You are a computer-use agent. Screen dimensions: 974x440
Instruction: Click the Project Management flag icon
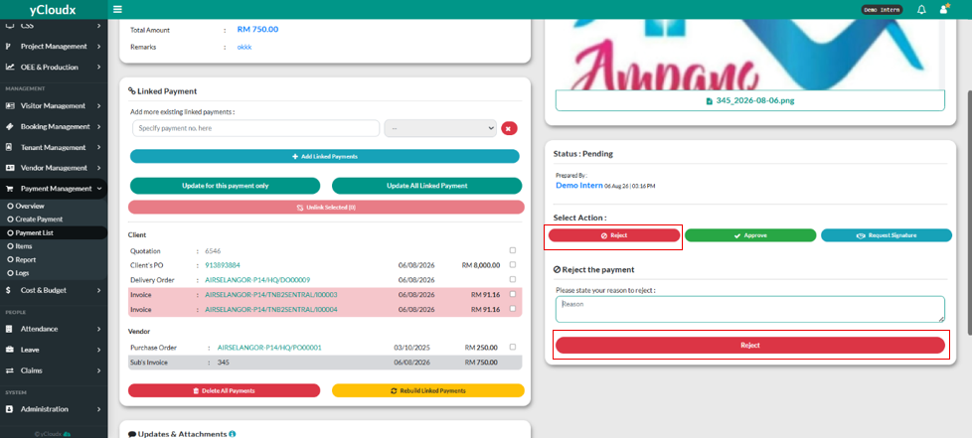(x=9, y=47)
